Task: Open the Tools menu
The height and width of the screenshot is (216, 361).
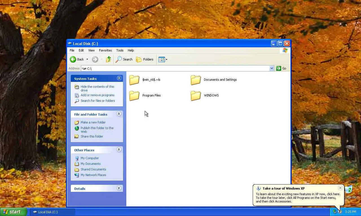Action: click(x=120, y=50)
